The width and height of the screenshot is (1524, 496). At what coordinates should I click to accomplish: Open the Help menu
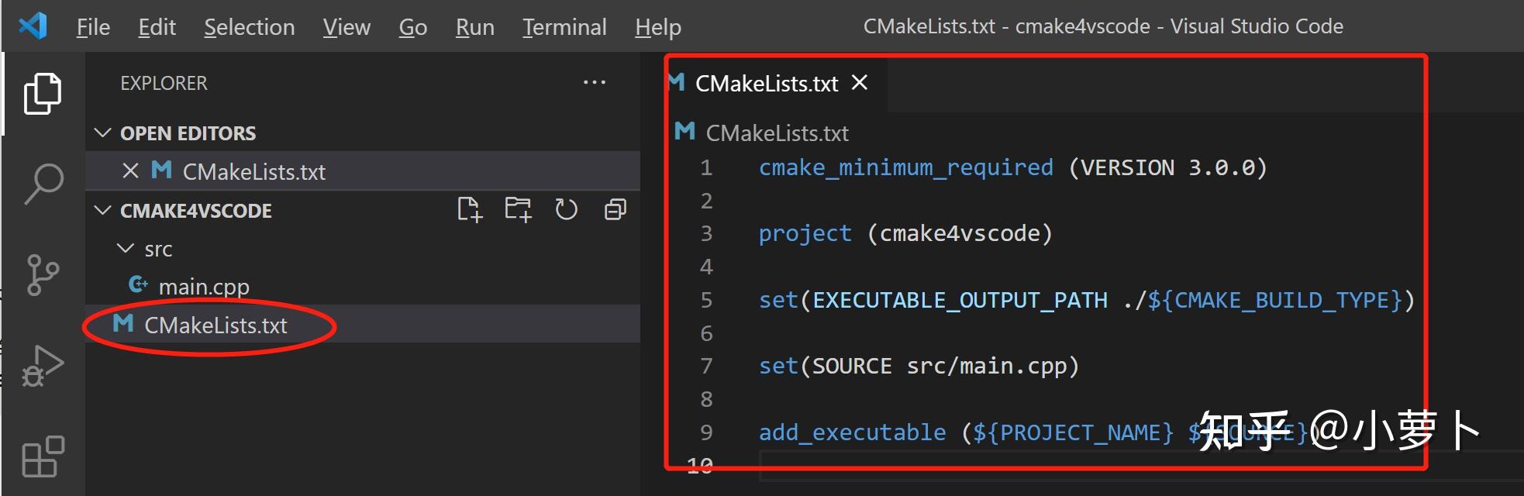[x=657, y=27]
